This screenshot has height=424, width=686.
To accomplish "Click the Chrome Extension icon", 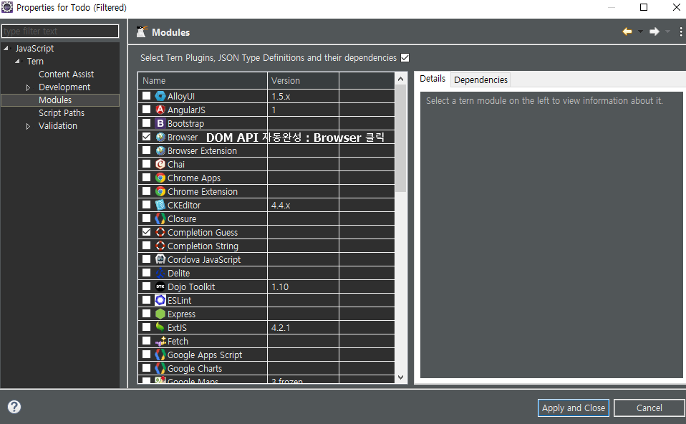I will click(x=160, y=191).
